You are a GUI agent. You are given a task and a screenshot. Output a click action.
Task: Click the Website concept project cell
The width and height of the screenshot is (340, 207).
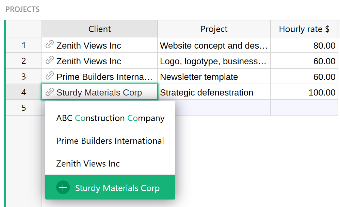click(214, 45)
